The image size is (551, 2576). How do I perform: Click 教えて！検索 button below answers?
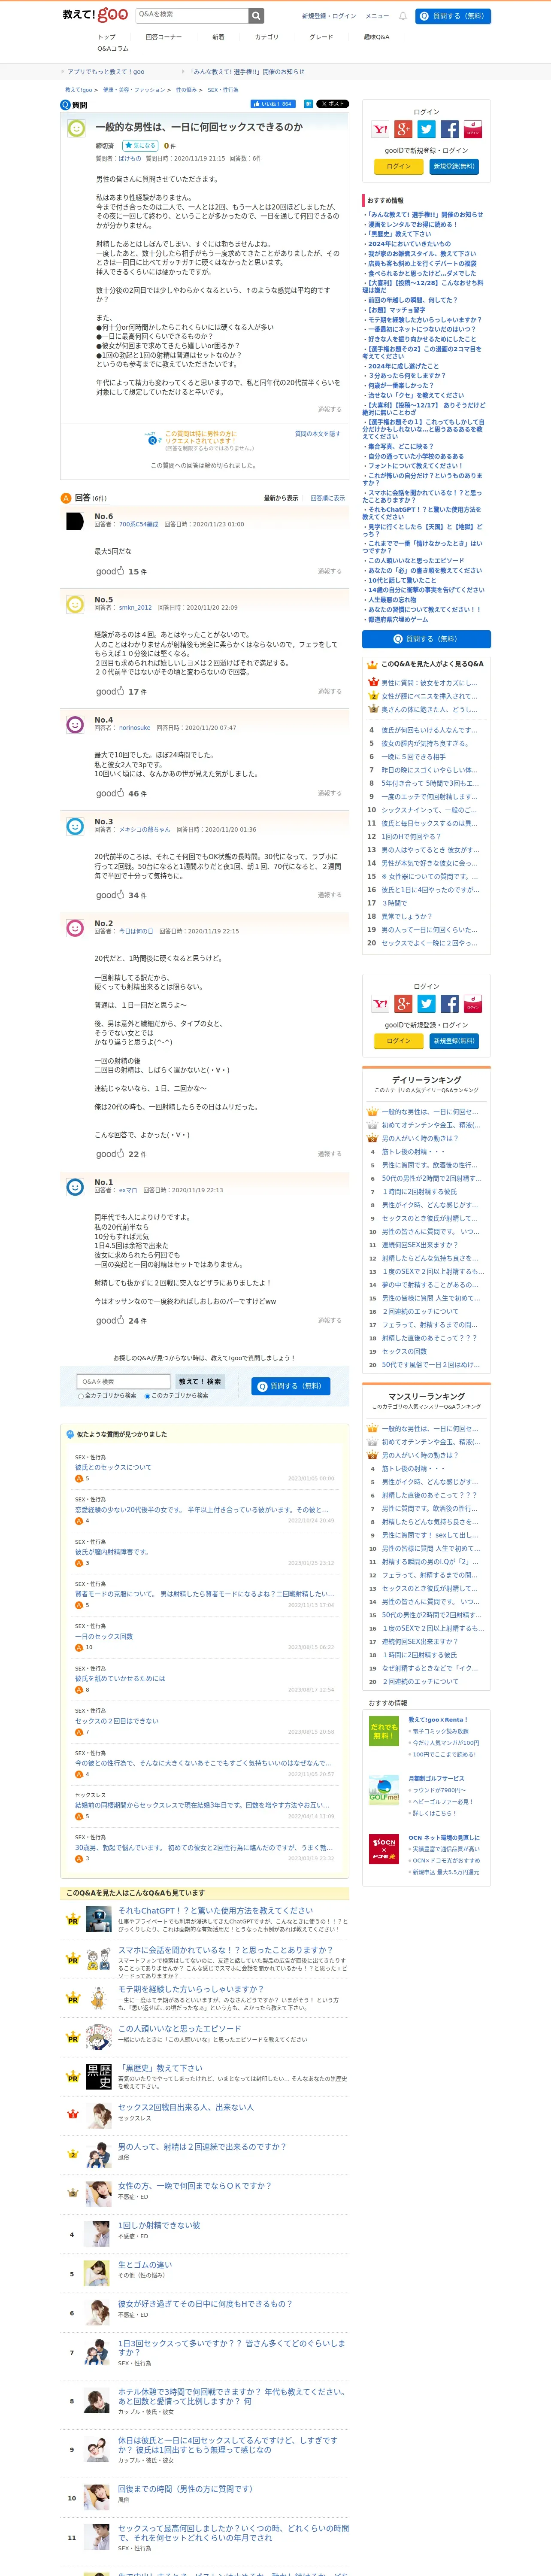point(199,1382)
